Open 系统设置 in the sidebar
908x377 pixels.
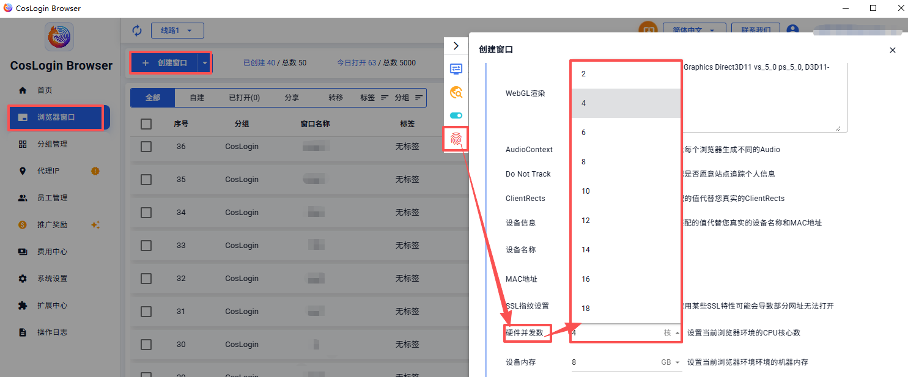tap(52, 279)
